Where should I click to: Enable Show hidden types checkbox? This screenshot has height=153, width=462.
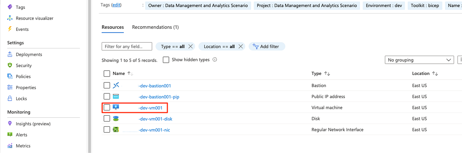click(x=166, y=60)
